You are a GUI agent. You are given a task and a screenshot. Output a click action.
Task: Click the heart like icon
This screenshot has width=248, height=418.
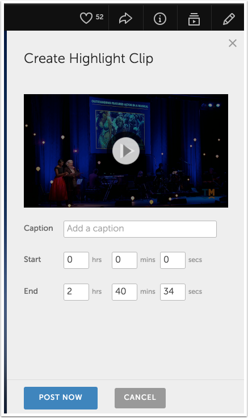[86, 18]
